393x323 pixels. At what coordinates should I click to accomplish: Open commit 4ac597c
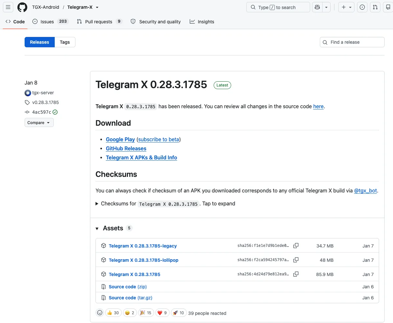(x=41, y=112)
